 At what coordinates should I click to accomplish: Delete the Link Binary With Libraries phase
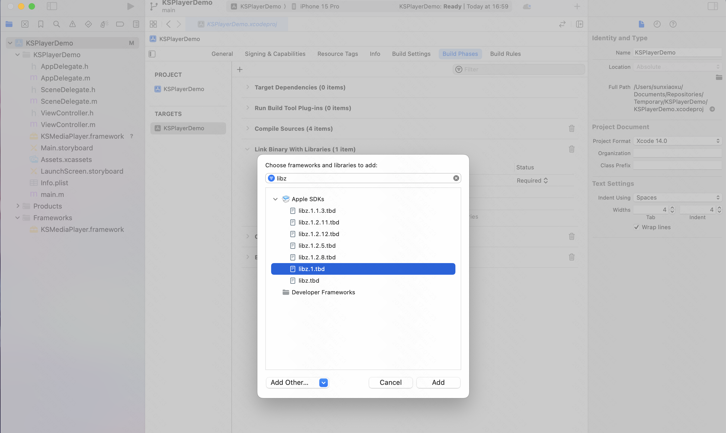[x=572, y=149]
